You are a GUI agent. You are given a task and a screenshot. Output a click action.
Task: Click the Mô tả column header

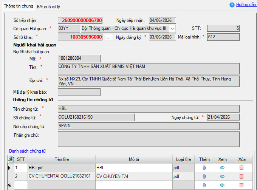pyautogui.click(x=134, y=159)
